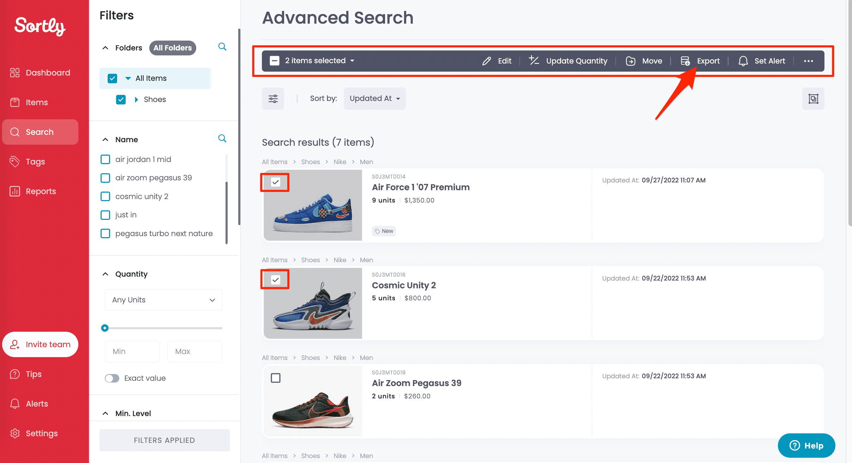852x463 pixels.
Task: Click the Sortly logo
Action: [40, 26]
